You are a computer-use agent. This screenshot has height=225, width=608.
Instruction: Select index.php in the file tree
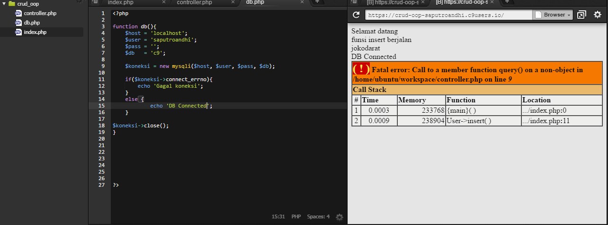pos(35,32)
